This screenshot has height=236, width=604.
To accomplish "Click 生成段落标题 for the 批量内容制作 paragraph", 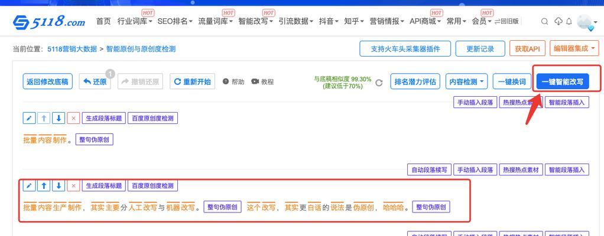I will tap(104, 118).
